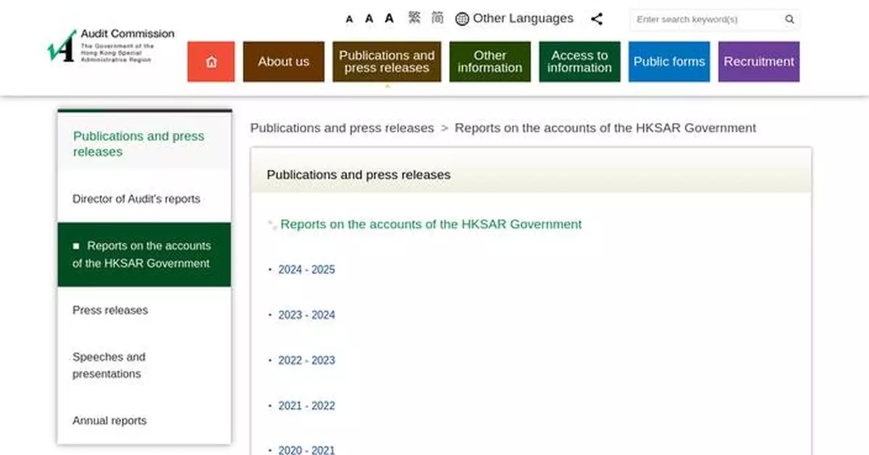Select the small font size A
This screenshot has width=869, height=455.
coord(349,20)
